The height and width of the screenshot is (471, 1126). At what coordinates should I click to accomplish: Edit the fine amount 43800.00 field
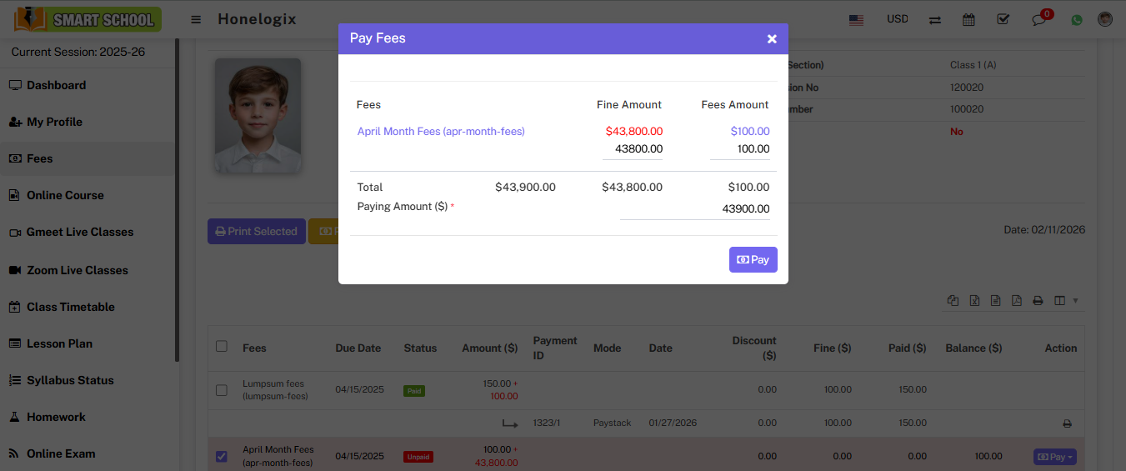point(633,149)
